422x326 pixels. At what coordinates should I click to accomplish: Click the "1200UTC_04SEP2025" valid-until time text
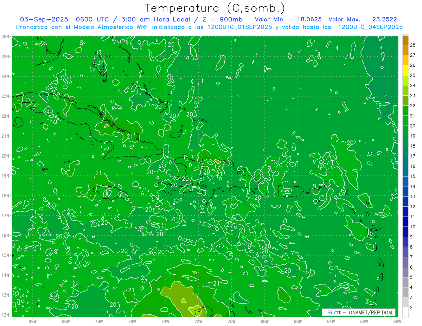pos(370,27)
